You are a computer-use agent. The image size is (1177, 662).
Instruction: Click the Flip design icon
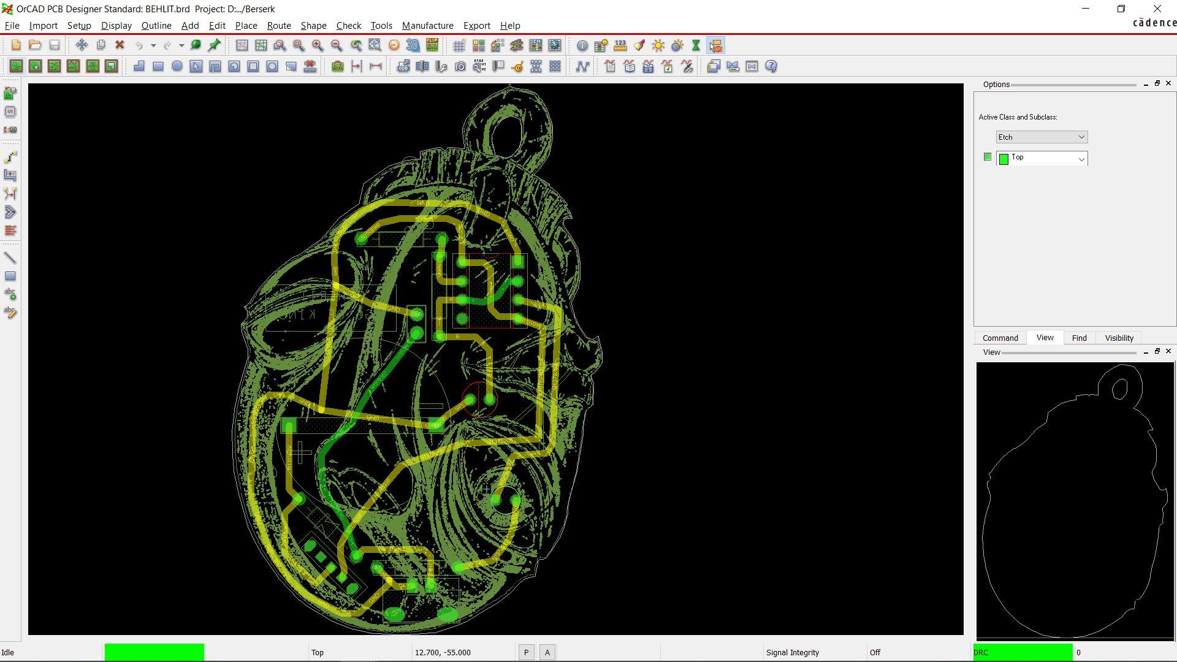point(432,45)
